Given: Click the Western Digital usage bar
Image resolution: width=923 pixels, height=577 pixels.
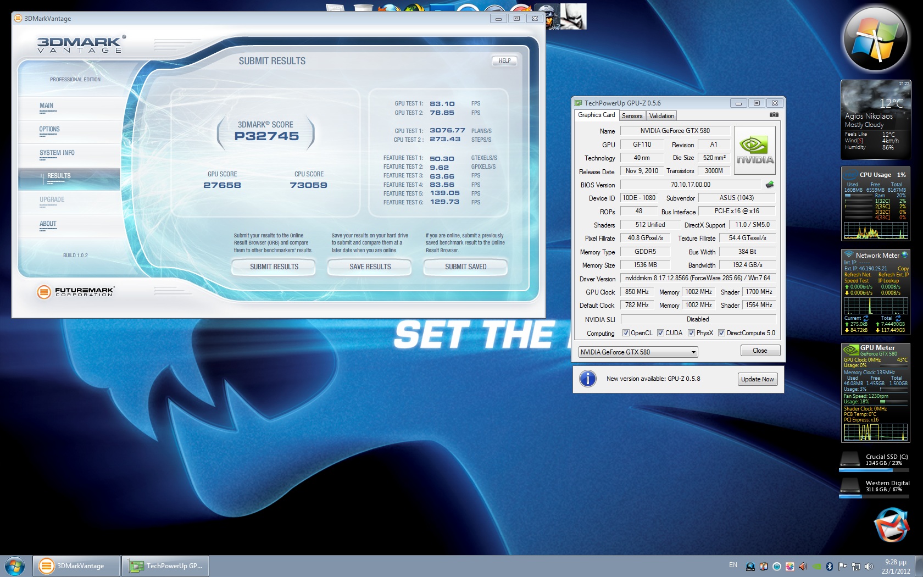Looking at the screenshot, I should click(x=873, y=496).
